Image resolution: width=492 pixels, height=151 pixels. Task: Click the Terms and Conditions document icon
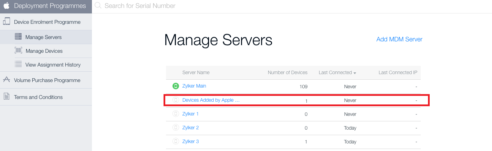(7, 97)
